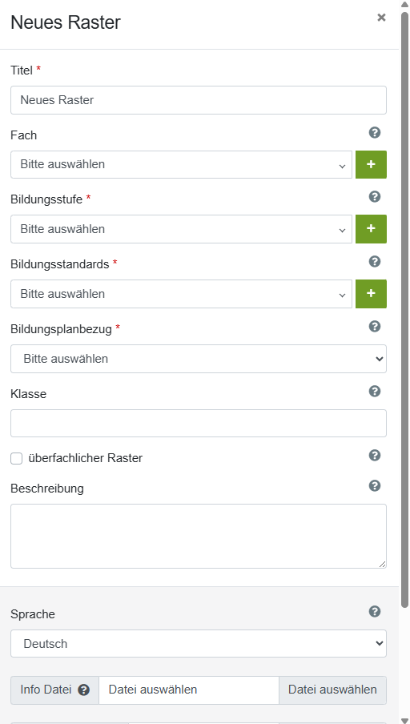The width and height of the screenshot is (410, 724).
Task: Click the Bildungsplanbezug question mark icon
Action: [375, 327]
